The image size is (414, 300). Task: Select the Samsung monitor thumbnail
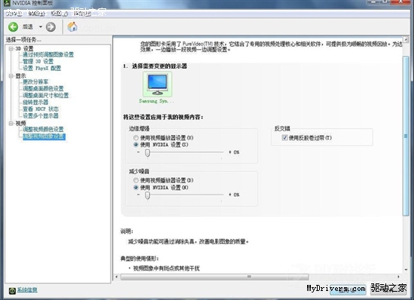pyautogui.click(x=157, y=84)
